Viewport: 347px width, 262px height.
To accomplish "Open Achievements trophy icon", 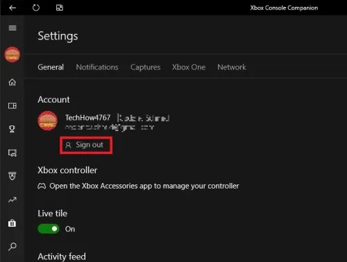I will [12, 129].
